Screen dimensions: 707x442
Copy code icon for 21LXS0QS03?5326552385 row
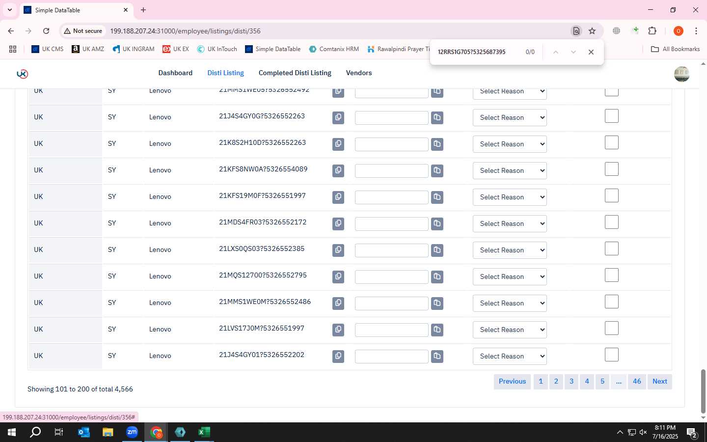coord(338,250)
